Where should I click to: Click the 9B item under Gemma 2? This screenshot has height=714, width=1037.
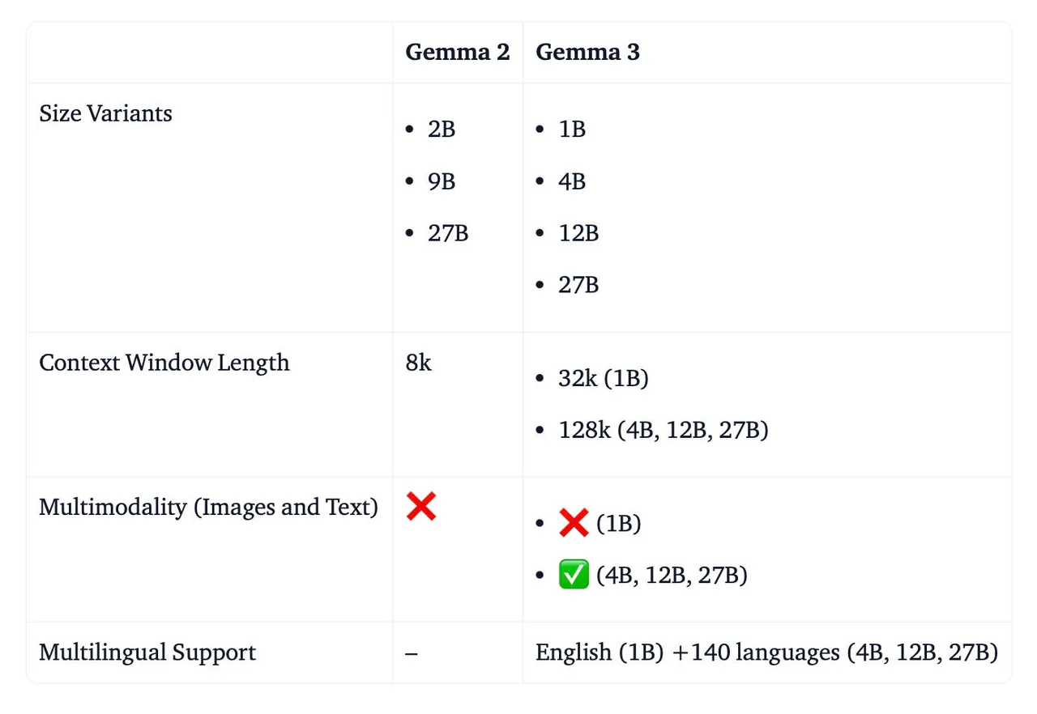tap(442, 181)
